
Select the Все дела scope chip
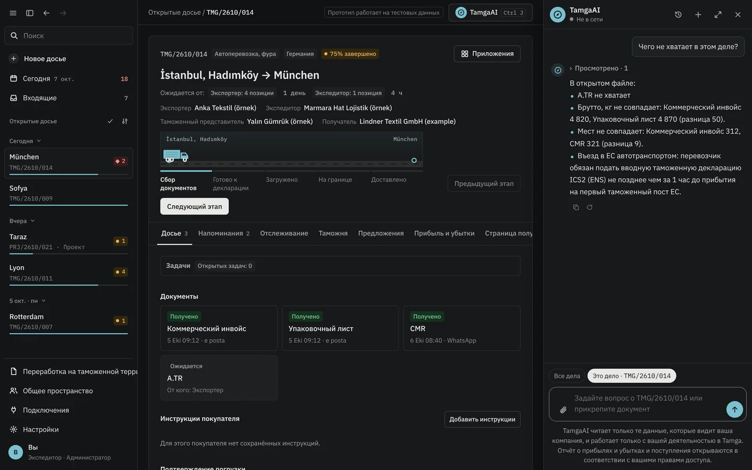(x=567, y=376)
